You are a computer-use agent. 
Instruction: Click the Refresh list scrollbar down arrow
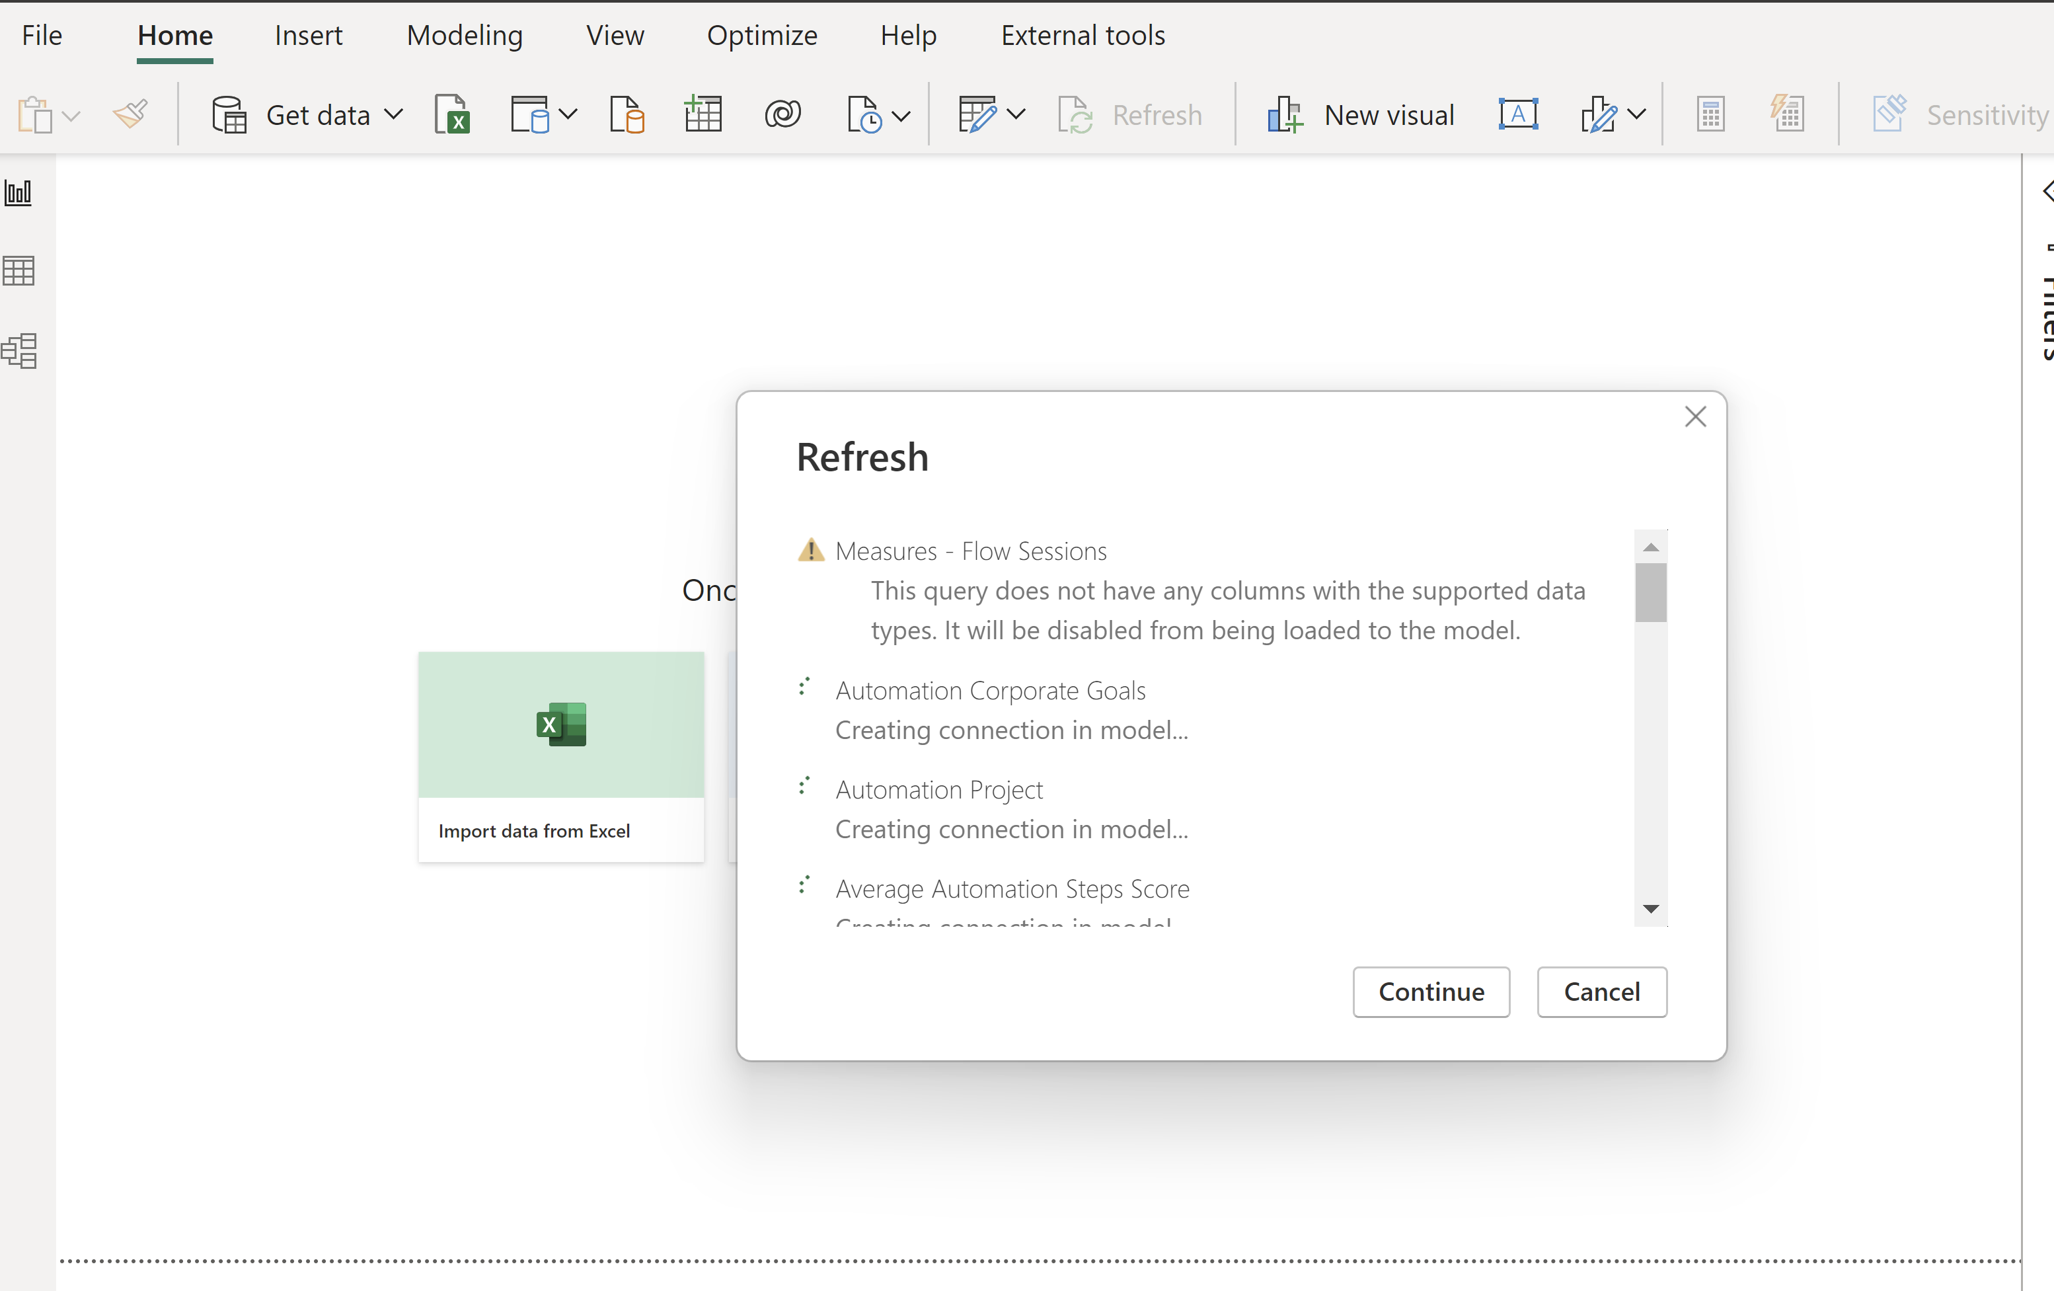(x=1651, y=909)
